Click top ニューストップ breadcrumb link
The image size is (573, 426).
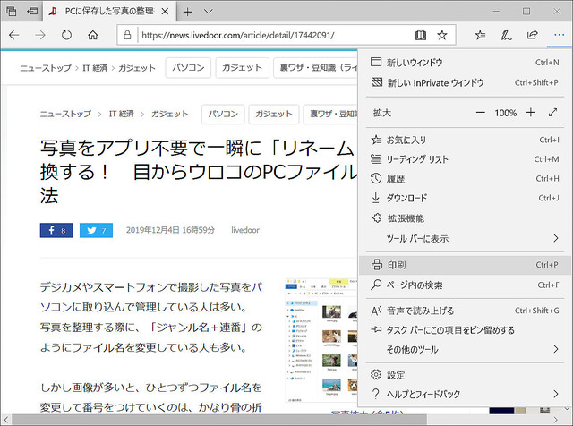46,68
